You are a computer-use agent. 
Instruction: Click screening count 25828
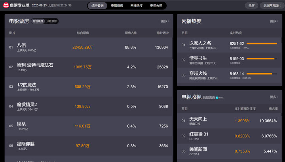coord(163,67)
